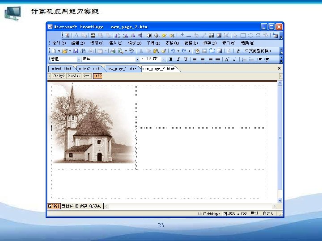The image size is (322, 241).
Task: Click the Insert Table grid icon
Action: pos(204,51)
